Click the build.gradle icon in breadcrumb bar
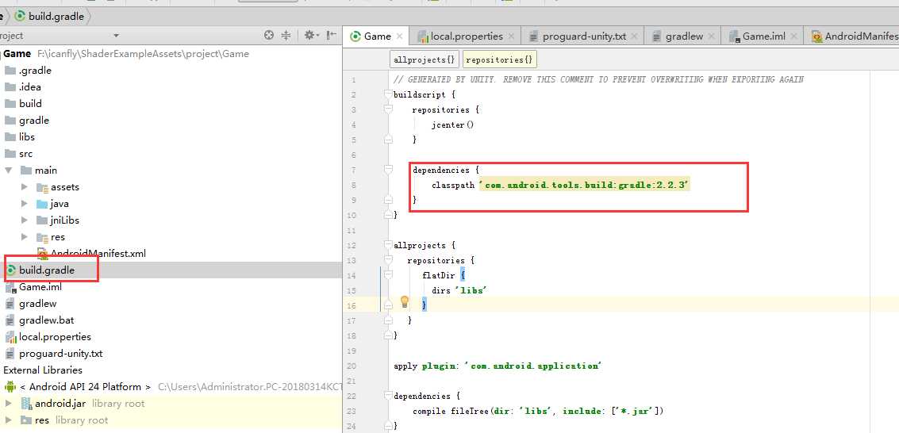 point(19,16)
